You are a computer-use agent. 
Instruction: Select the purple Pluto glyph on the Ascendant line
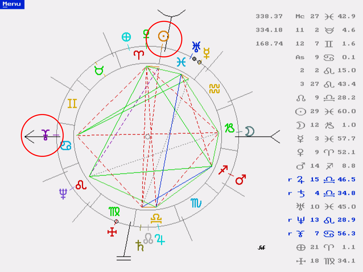click(x=45, y=135)
